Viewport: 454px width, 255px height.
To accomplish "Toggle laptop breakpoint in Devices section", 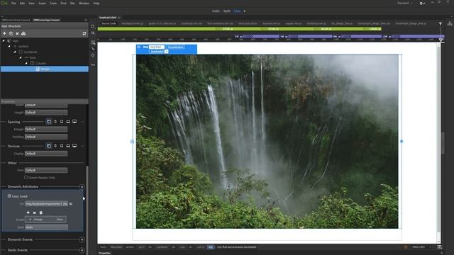I will coord(68,146).
